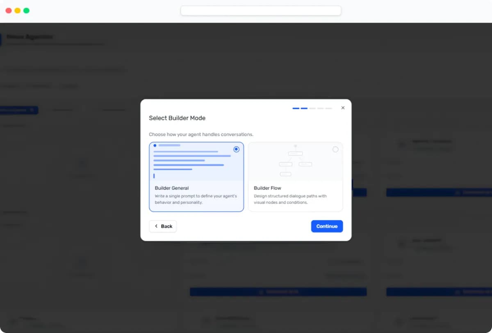Go back using the Back button

coord(163,226)
